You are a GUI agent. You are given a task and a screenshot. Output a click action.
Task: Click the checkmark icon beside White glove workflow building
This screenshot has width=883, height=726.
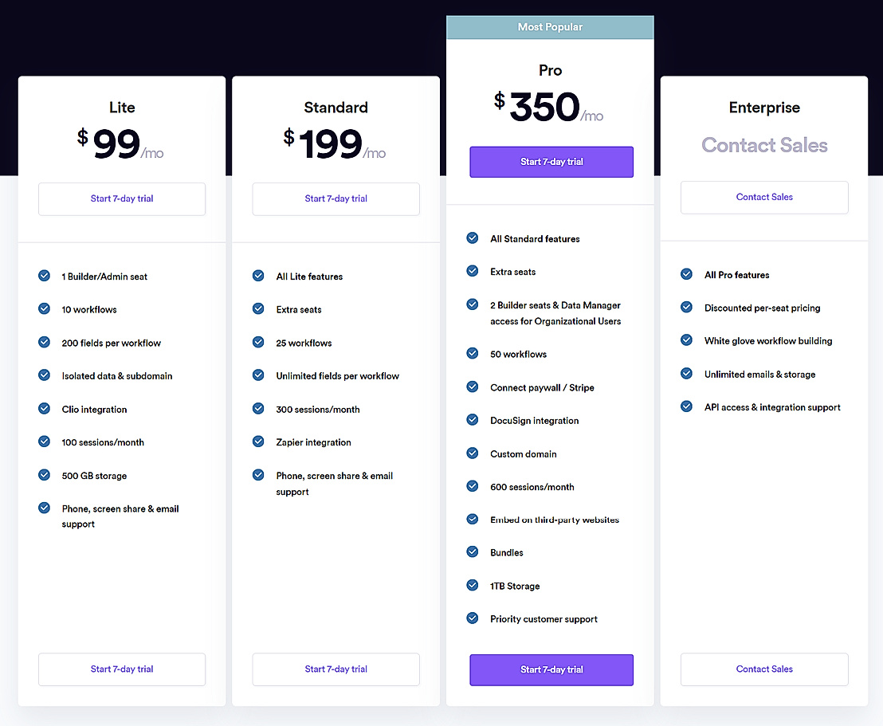[686, 340]
